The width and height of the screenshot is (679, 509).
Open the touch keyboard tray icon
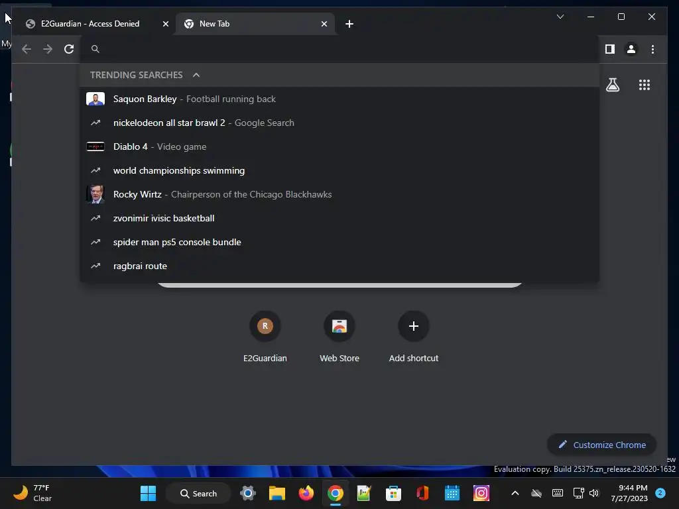(x=557, y=493)
